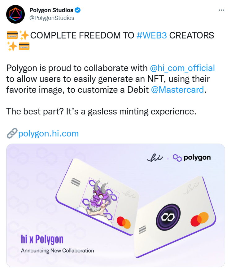Viewport: 231px width, 272px height.
Task: Click the Polygon Studios display name
Action: [51, 10]
